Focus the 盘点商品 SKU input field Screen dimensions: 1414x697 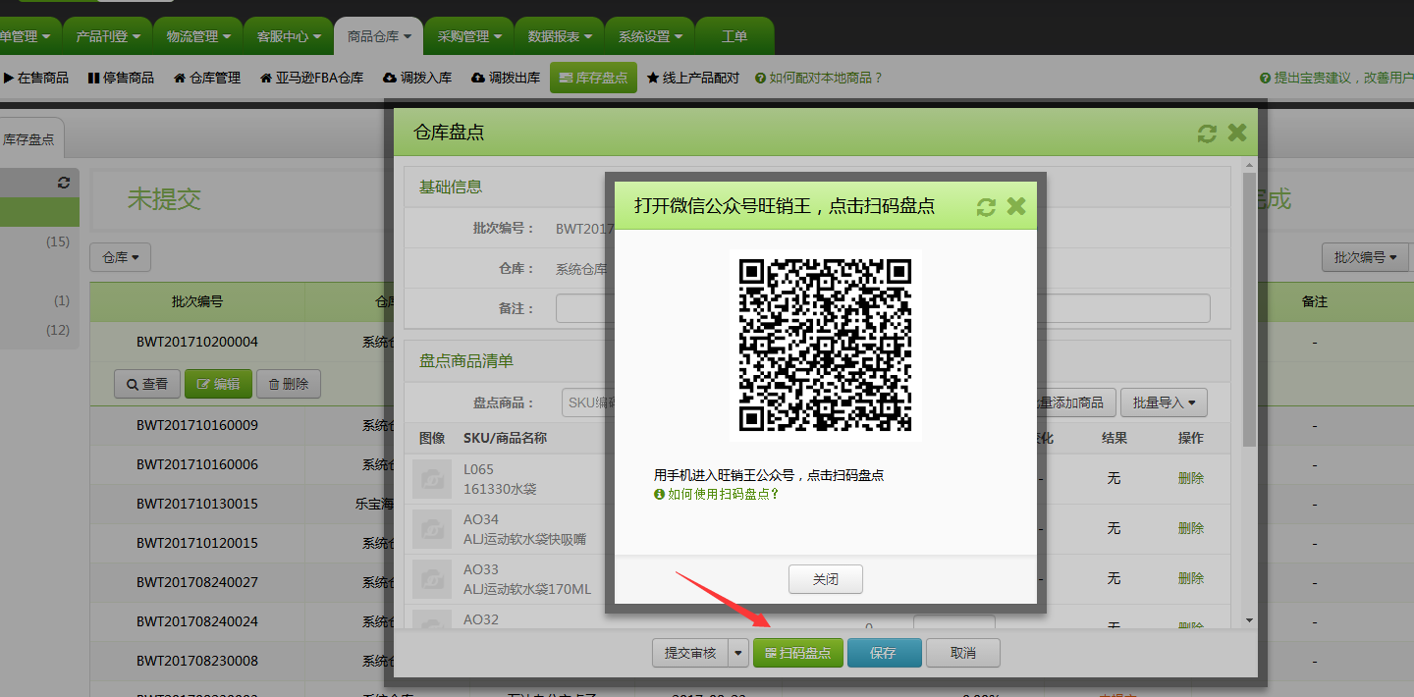click(587, 402)
